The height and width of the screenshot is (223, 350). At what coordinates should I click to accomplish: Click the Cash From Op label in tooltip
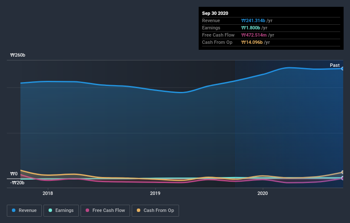[217, 42]
